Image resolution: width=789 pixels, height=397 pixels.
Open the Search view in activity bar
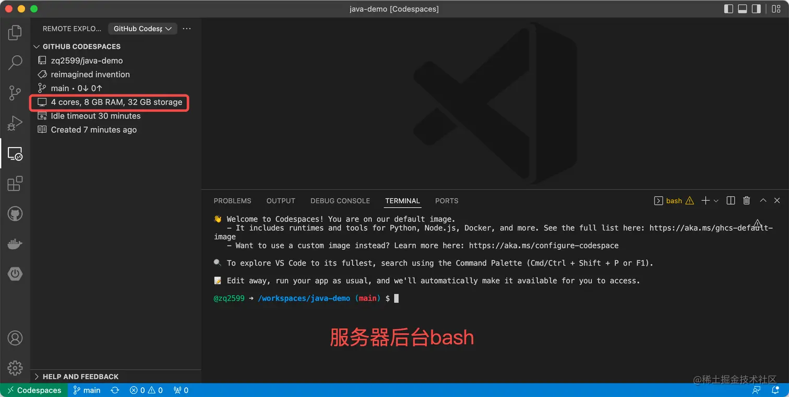pos(15,63)
